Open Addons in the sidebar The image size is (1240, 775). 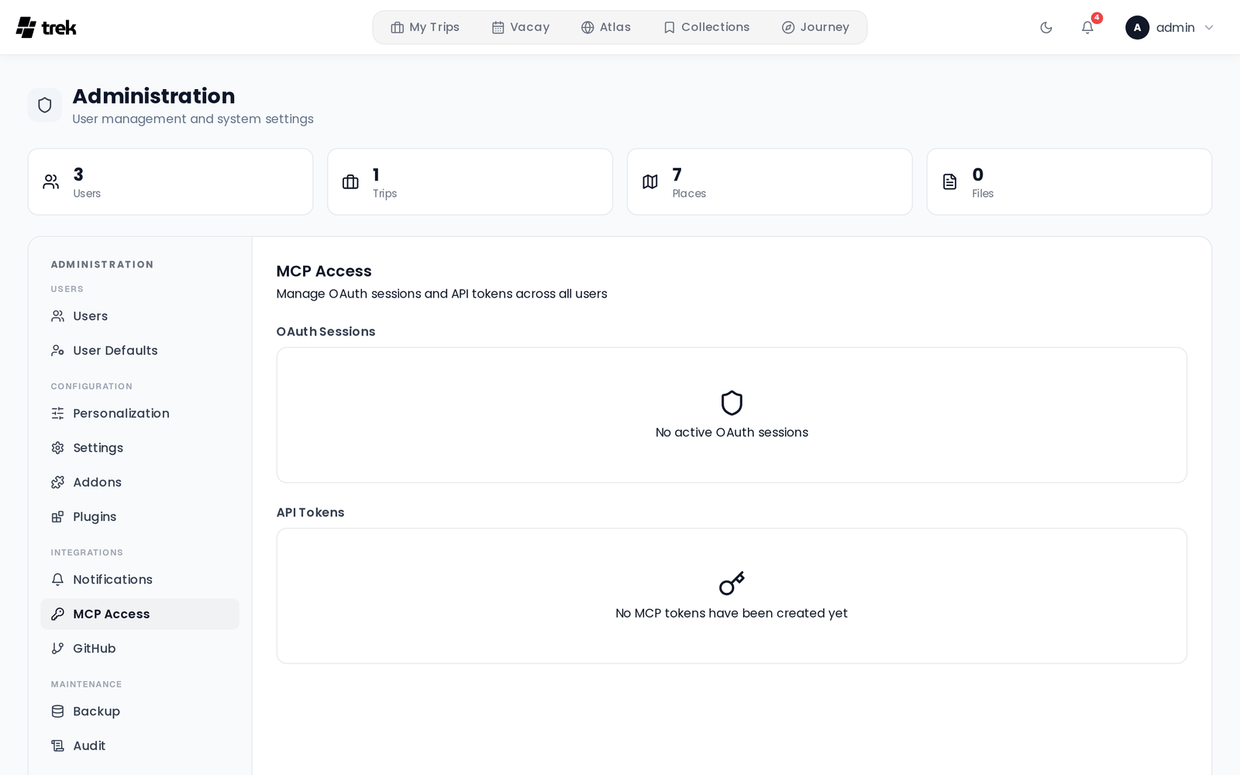[139, 482]
